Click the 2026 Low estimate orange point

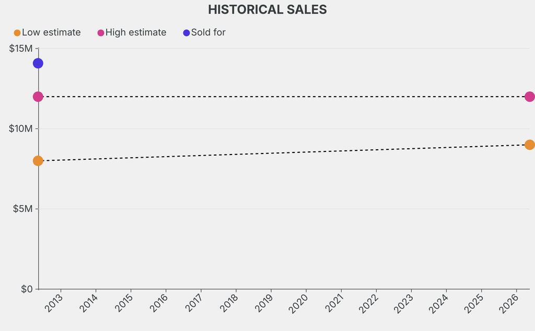(x=529, y=145)
